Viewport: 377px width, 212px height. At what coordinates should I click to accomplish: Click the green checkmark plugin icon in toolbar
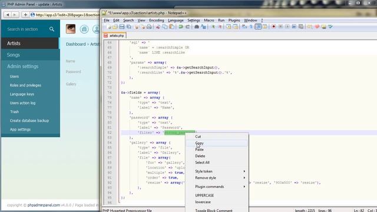click(x=330, y=26)
